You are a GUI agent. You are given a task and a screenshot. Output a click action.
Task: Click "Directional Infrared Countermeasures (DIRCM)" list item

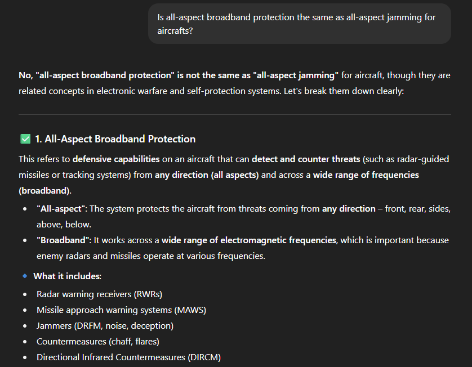(x=128, y=357)
